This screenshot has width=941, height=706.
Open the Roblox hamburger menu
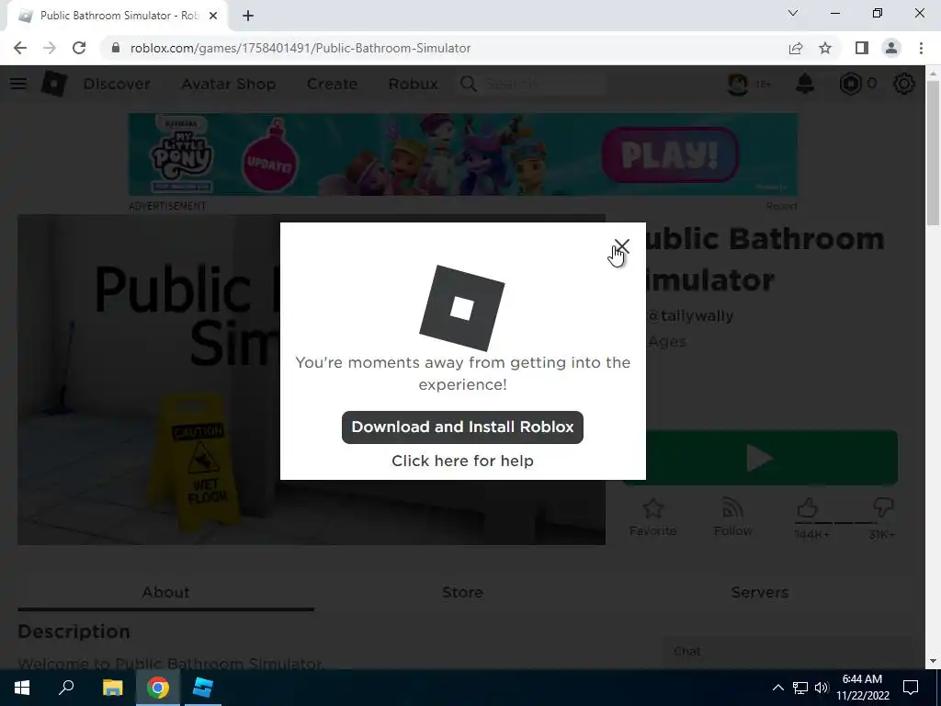click(18, 84)
